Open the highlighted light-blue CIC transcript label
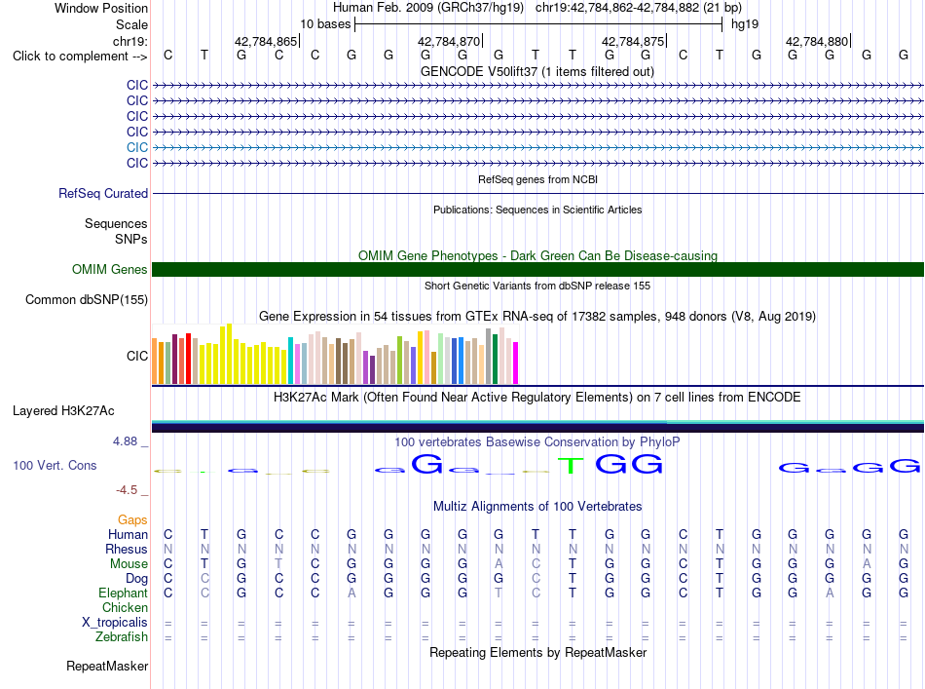 tap(137, 147)
